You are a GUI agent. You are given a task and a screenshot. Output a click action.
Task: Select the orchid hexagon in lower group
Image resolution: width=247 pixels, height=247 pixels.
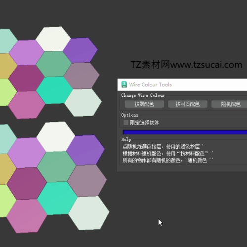pos(27,153)
